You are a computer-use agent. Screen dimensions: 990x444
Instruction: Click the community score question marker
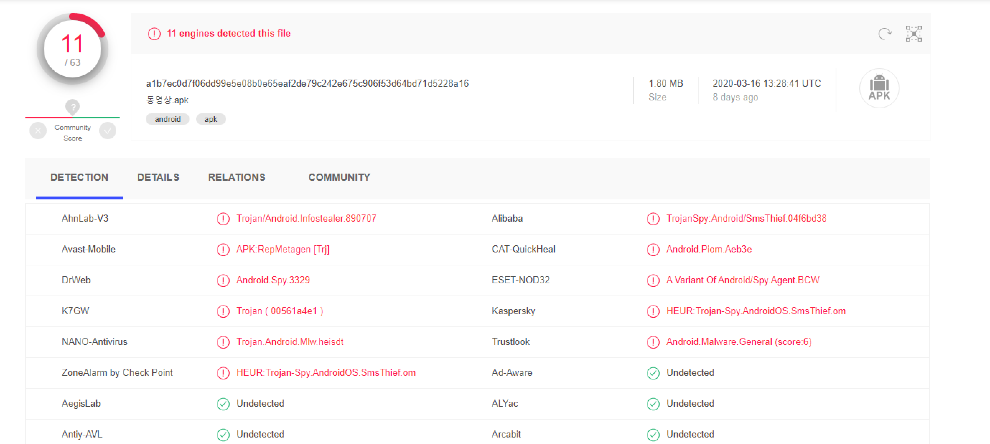pyautogui.click(x=72, y=107)
